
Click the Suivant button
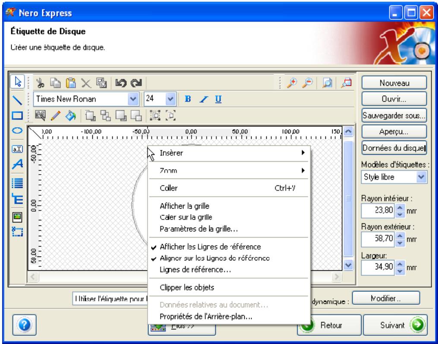(395, 325)
